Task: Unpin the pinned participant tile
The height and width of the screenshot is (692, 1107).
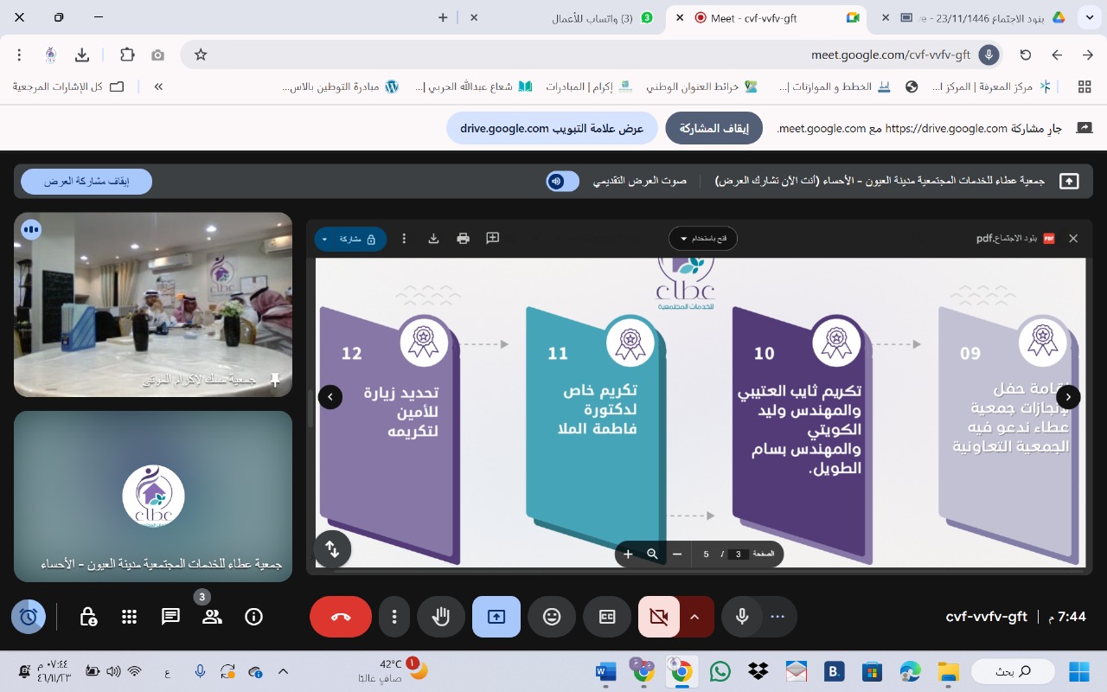Action: pyautogui.click(x=275, y=379)
